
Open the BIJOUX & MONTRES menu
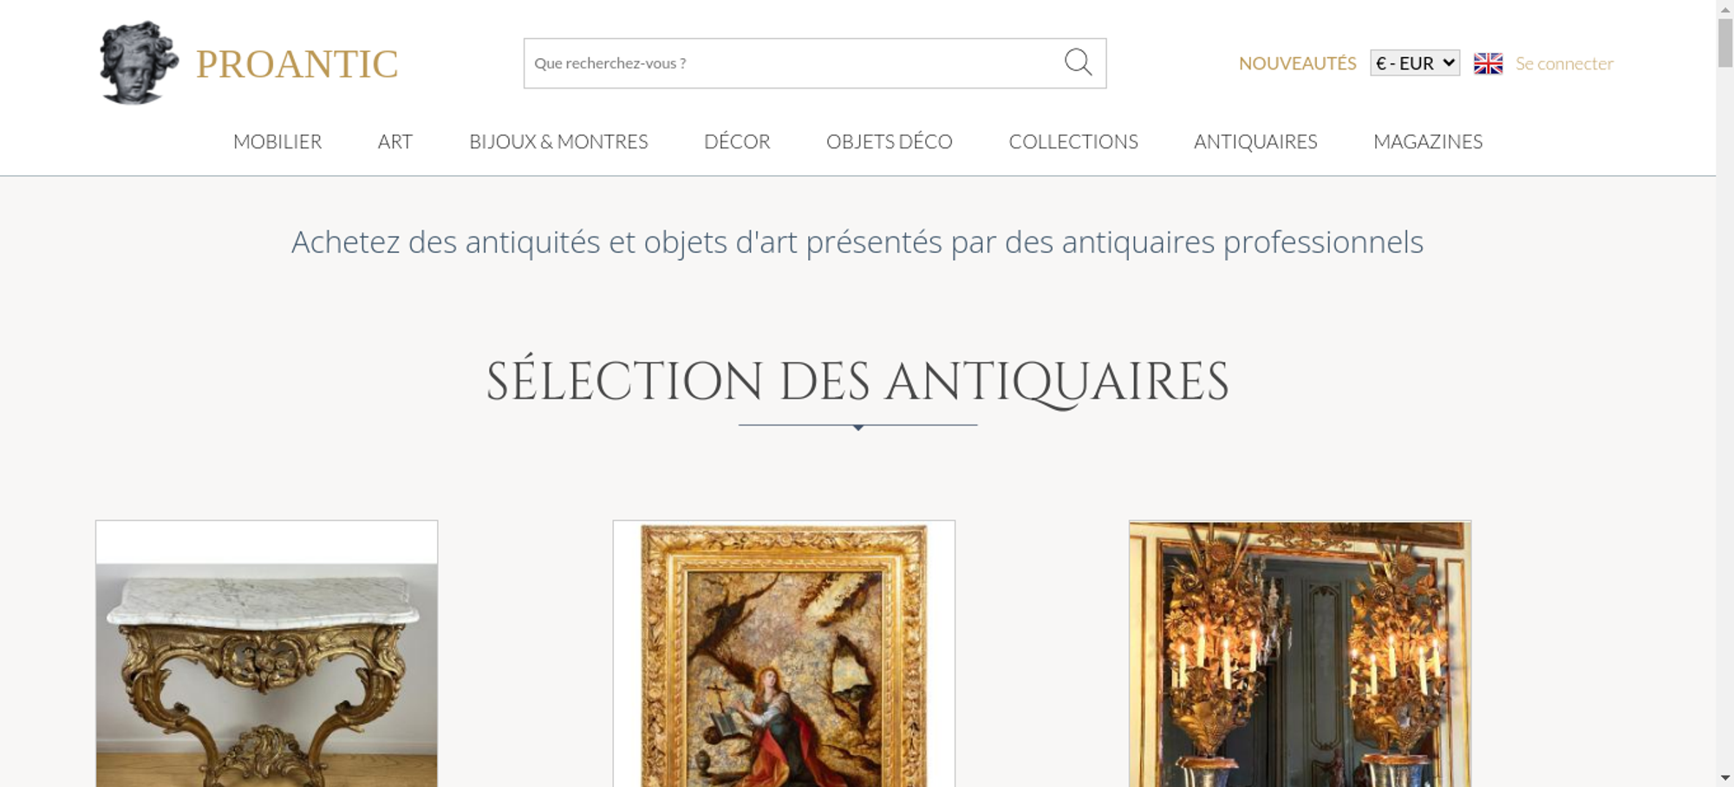[x=558, y=141]
